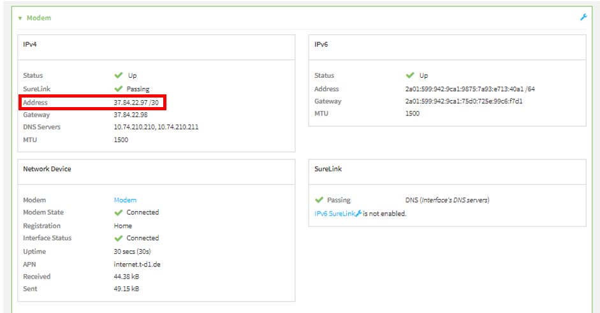Open the IPv6 SureLink link

coord(334,214)
